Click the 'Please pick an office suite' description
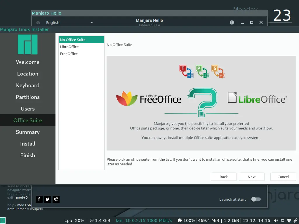Screen dimensions: 299x224 [199, 162]
